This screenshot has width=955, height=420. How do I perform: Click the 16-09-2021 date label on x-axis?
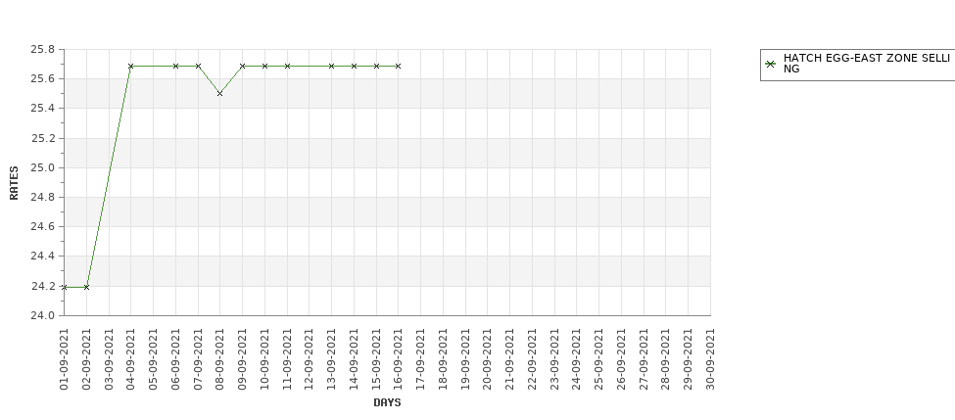[399, 359]
